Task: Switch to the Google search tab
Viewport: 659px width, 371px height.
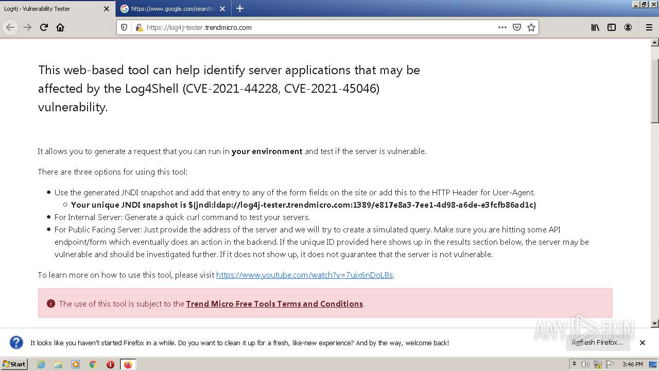Action: click(174, 9)
